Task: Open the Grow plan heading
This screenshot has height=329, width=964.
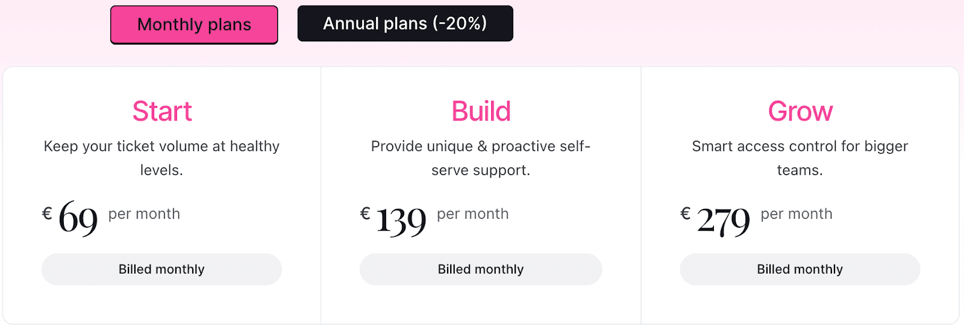Action: pos(800,111)
